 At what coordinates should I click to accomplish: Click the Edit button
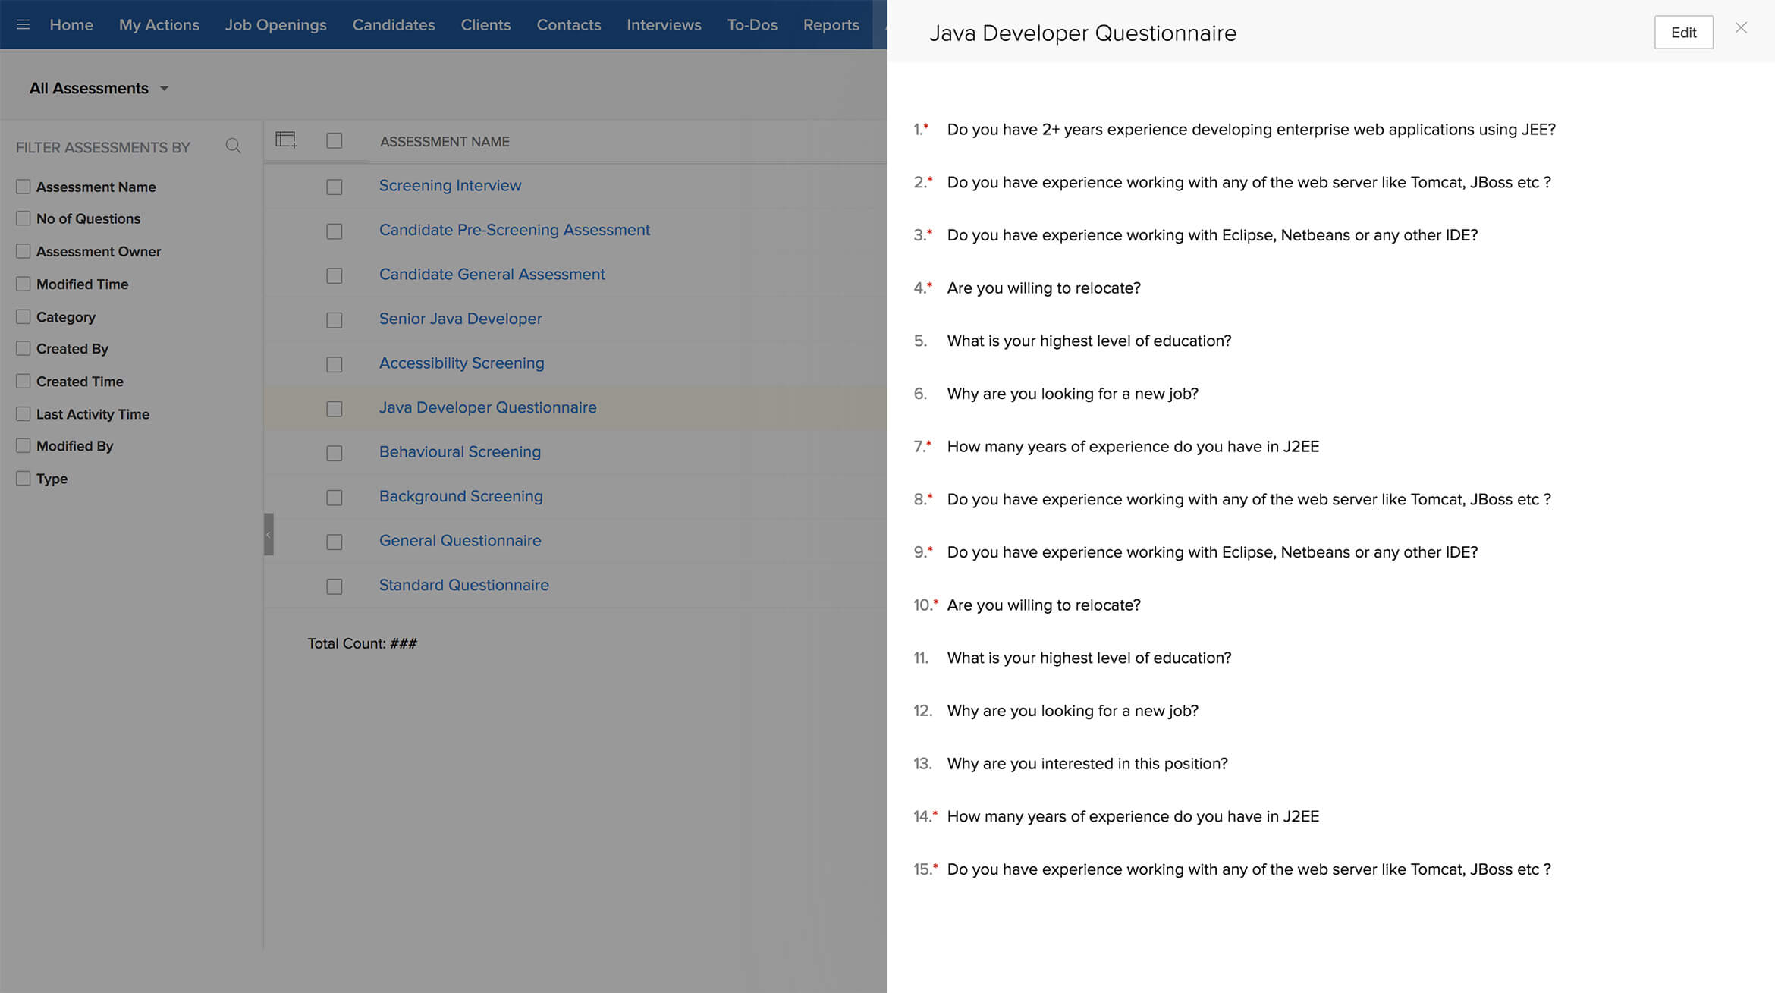[1683, 33]
